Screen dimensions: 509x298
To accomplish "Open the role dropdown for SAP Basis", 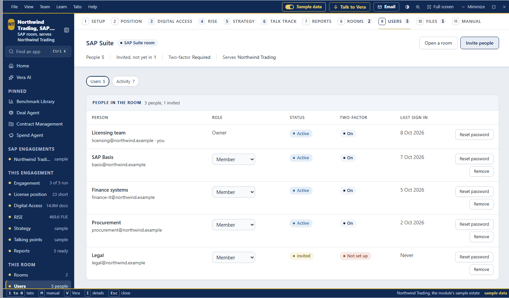I will pos(234,159).
